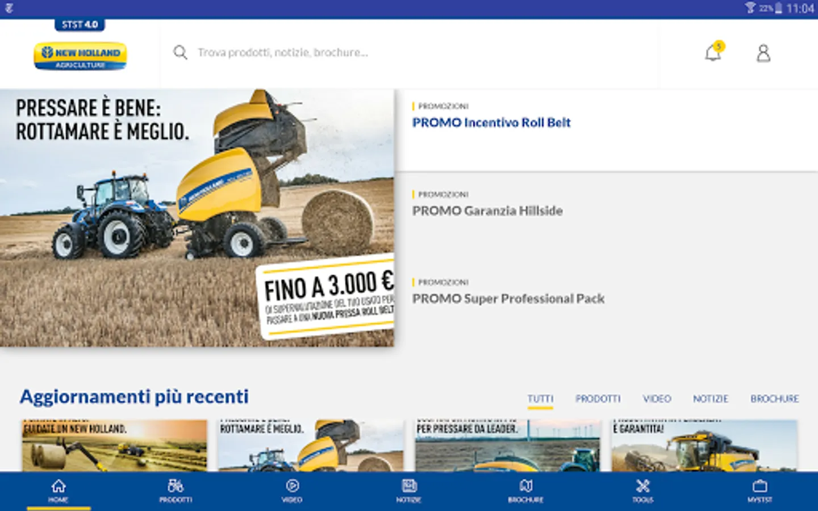The width and height of the screenshot is (818, 511).
Task: Select the VIDEO filter tab
Action: pyautogui.click(x=657, y=399)
